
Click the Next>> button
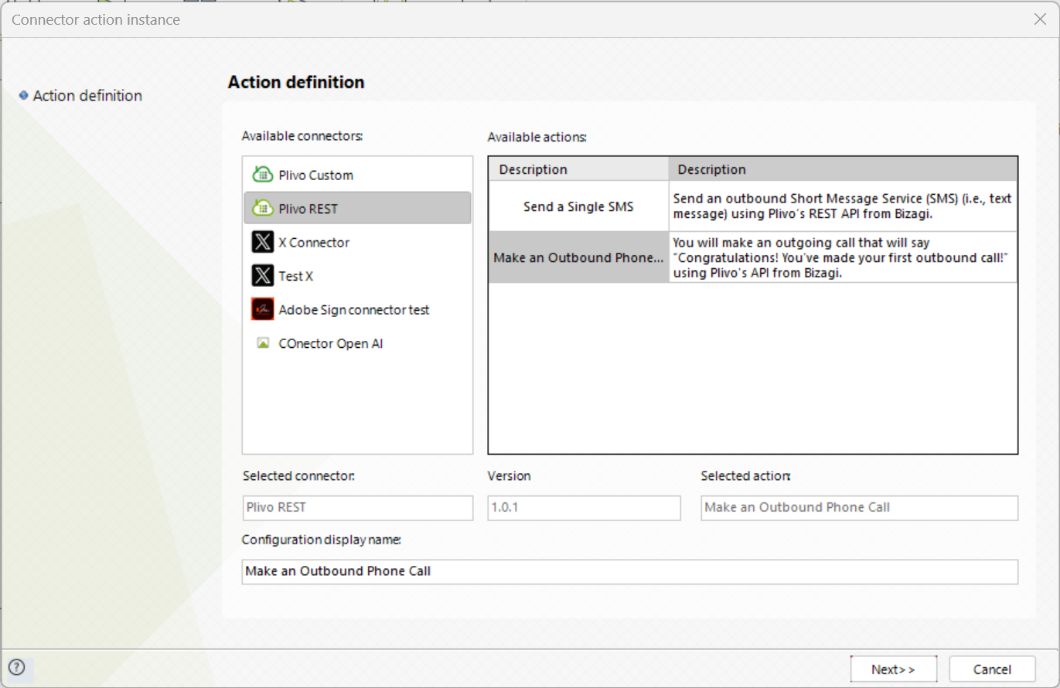[x=893, y=669]
